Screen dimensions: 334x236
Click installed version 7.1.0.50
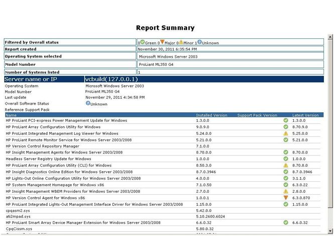tap(203, 185)
